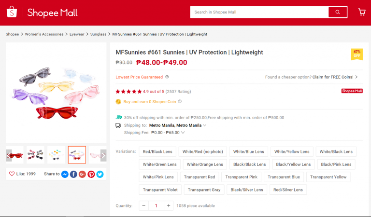Open thumbnail with pastel sunglasses scattered
Screen dimensions: 371x217
tap(57, 155)
